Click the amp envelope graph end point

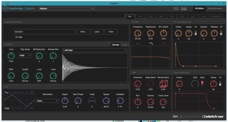click(214, 109)
